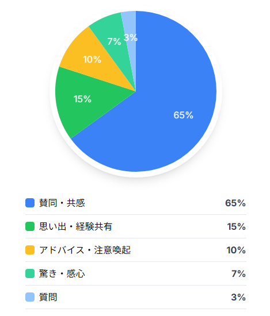Click the 3% value in legend
The image size is (270, 316).
(238, 297)
